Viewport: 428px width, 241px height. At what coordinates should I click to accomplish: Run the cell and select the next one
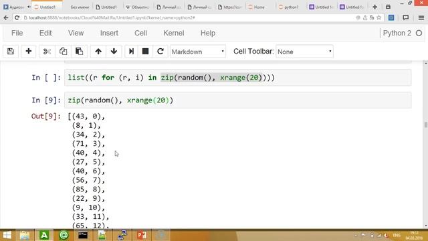(131, 52)
